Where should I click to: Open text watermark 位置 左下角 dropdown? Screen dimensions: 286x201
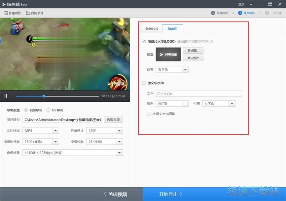[219, 104]
